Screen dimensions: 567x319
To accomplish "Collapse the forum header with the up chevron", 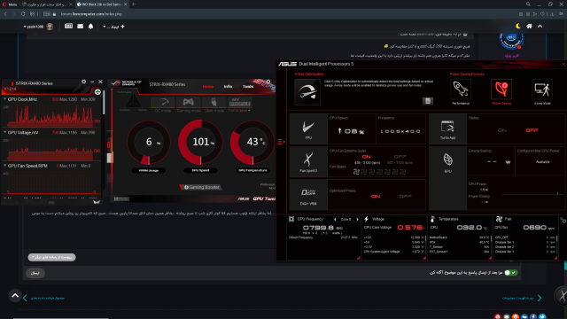I will 540,26.
